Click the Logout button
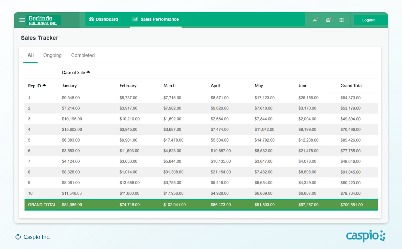The height and width of the screenshot is (249, 402). click(368, 20)
